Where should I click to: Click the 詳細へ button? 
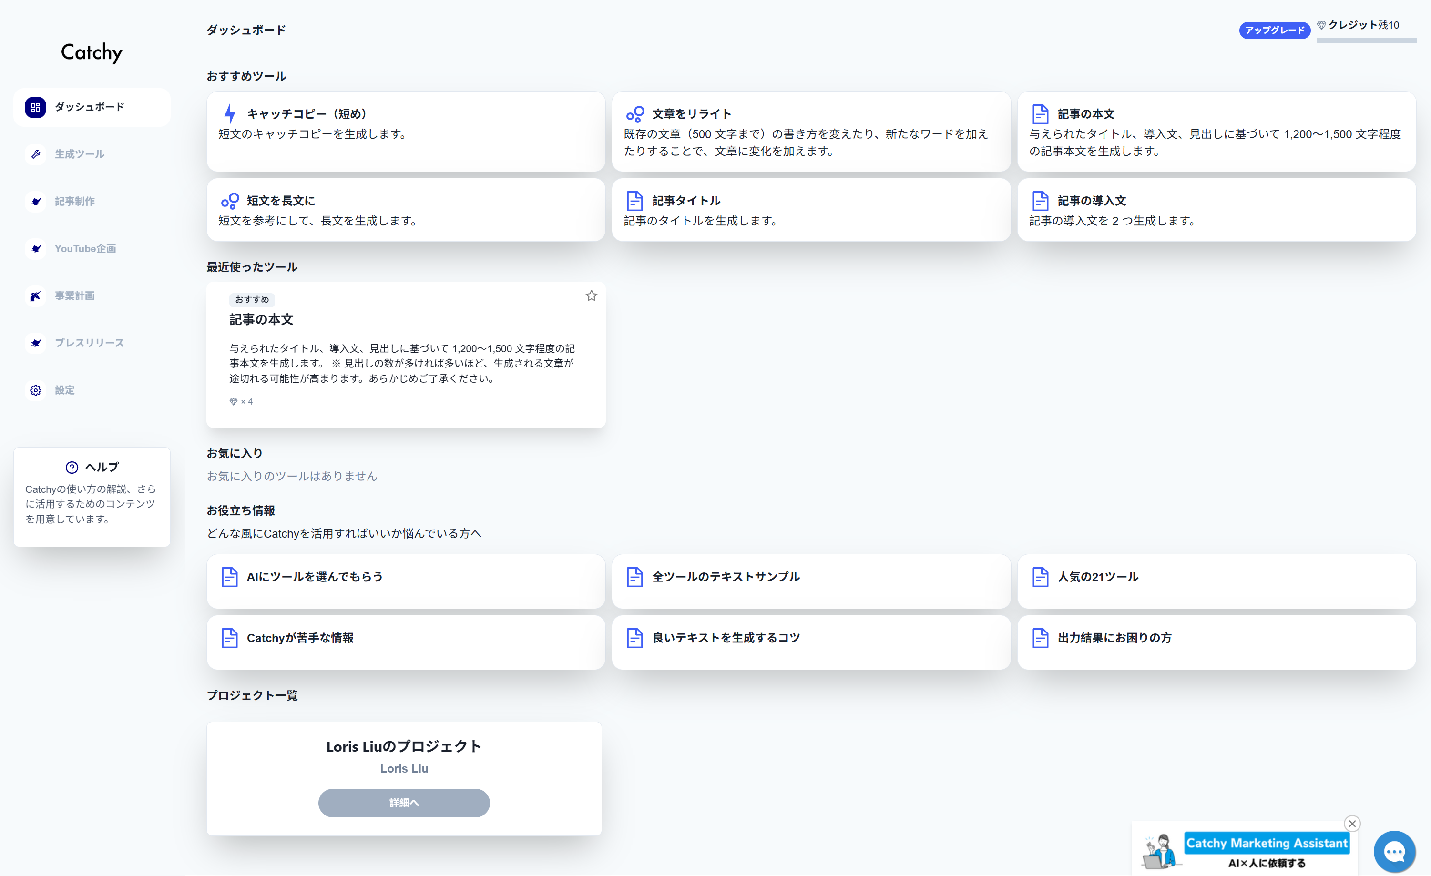click(x=404, y=803)
